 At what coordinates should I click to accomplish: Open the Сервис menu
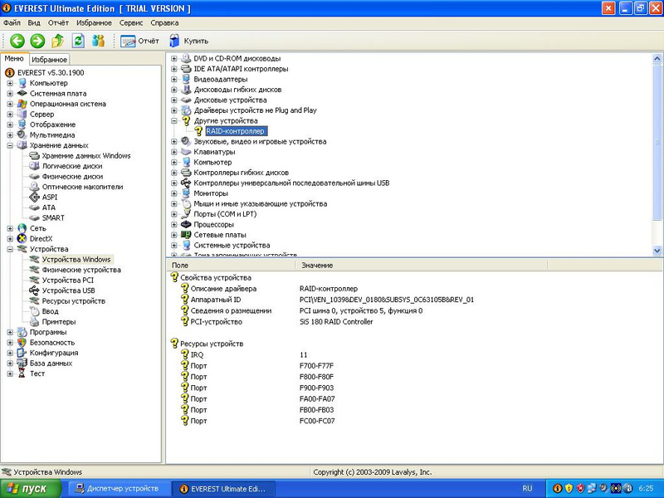[130, 23]
